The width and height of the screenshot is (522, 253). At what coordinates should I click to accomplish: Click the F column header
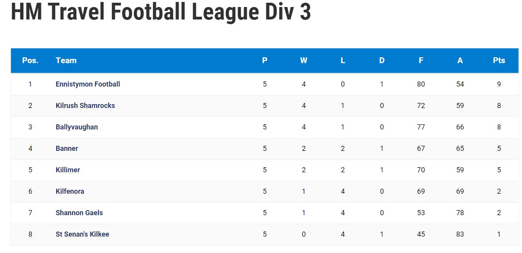click(x=421, y=60)
